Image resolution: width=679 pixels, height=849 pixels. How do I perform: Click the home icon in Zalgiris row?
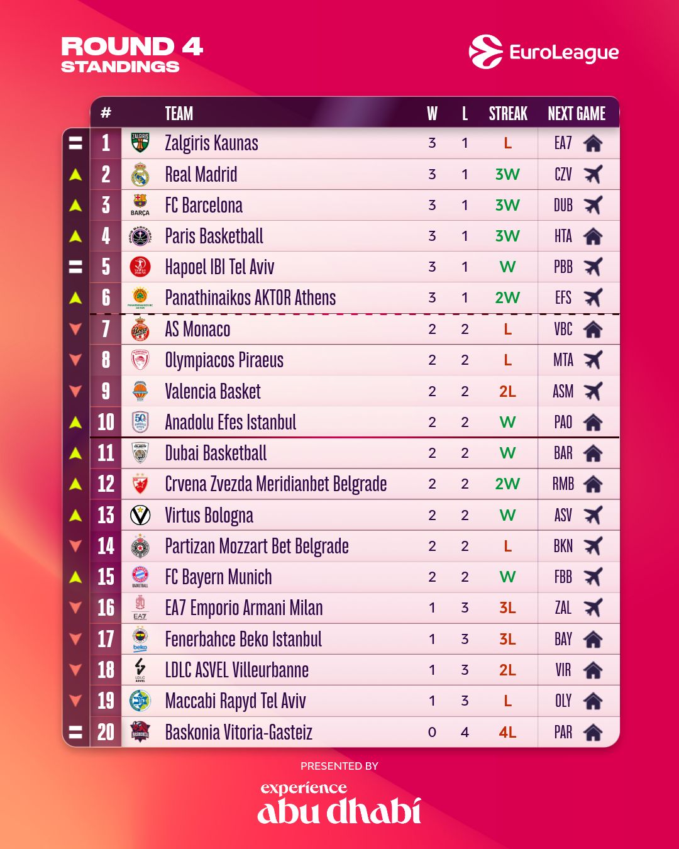593,143
